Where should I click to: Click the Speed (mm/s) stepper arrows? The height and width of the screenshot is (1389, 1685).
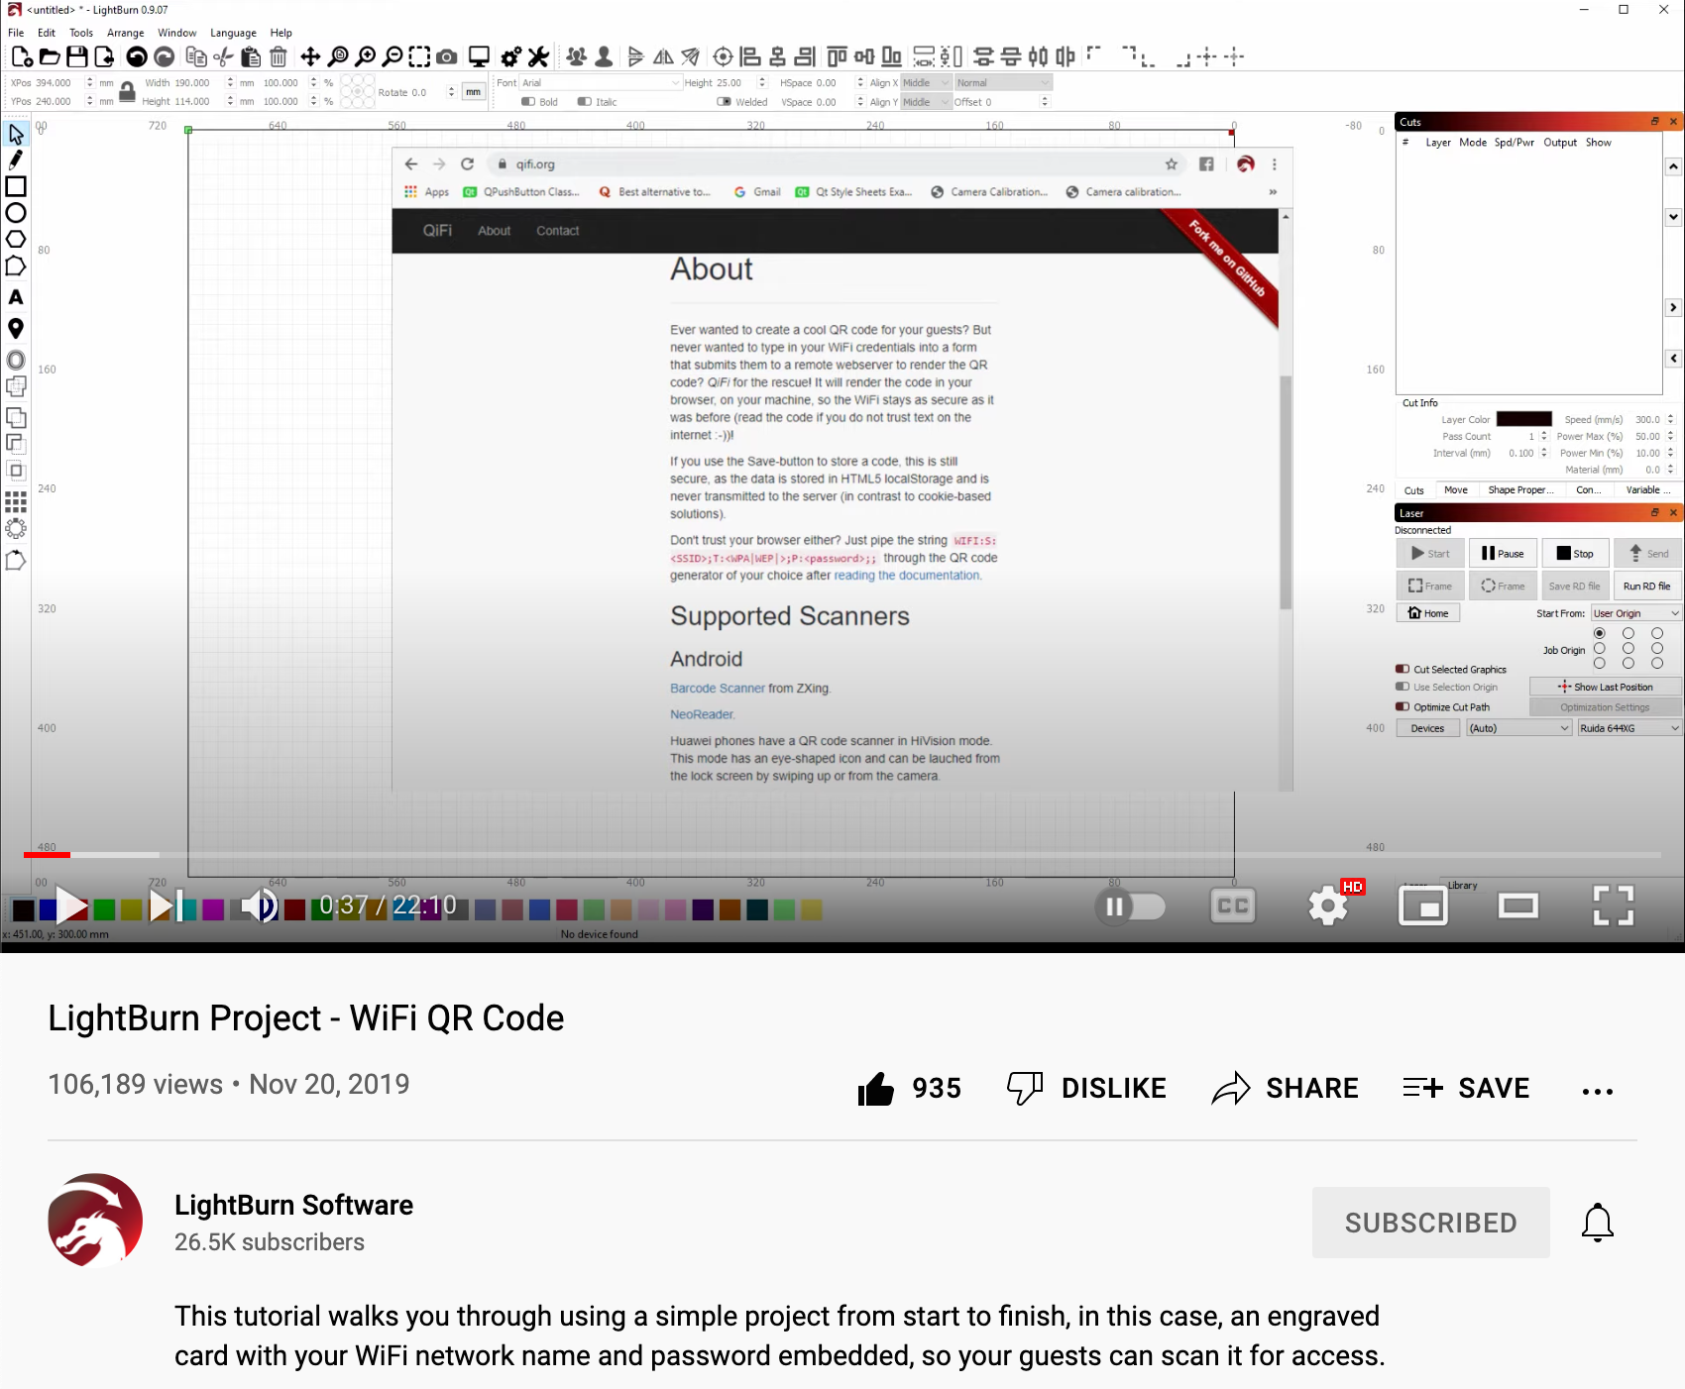[1670, 419]
